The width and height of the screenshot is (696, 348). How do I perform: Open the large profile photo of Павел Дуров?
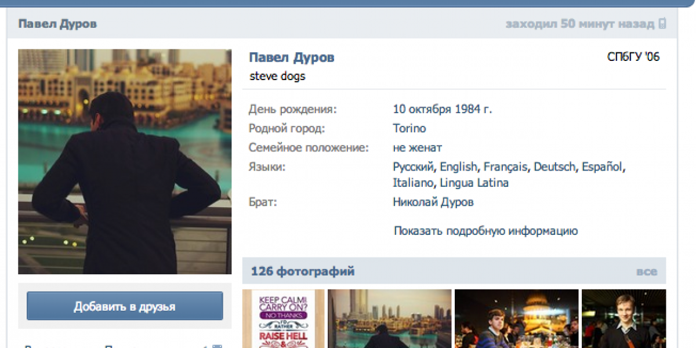(x=125, y=161)
